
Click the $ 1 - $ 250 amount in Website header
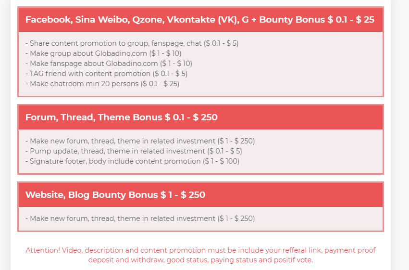coord(183,195)
